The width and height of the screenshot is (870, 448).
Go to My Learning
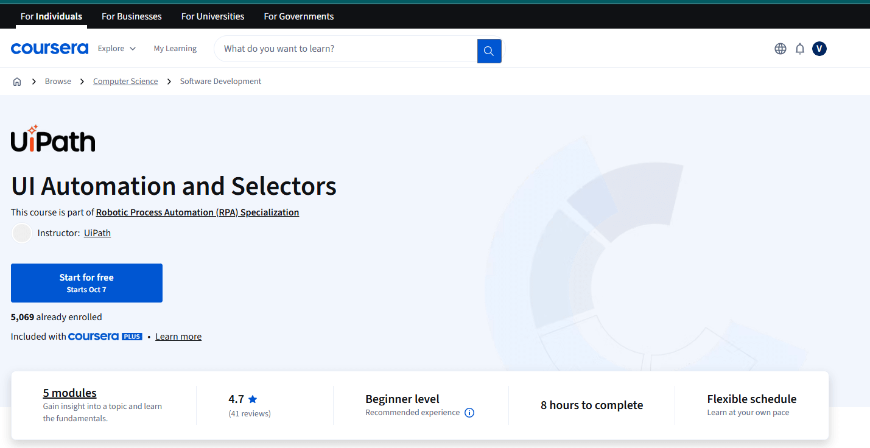[175, 48]
